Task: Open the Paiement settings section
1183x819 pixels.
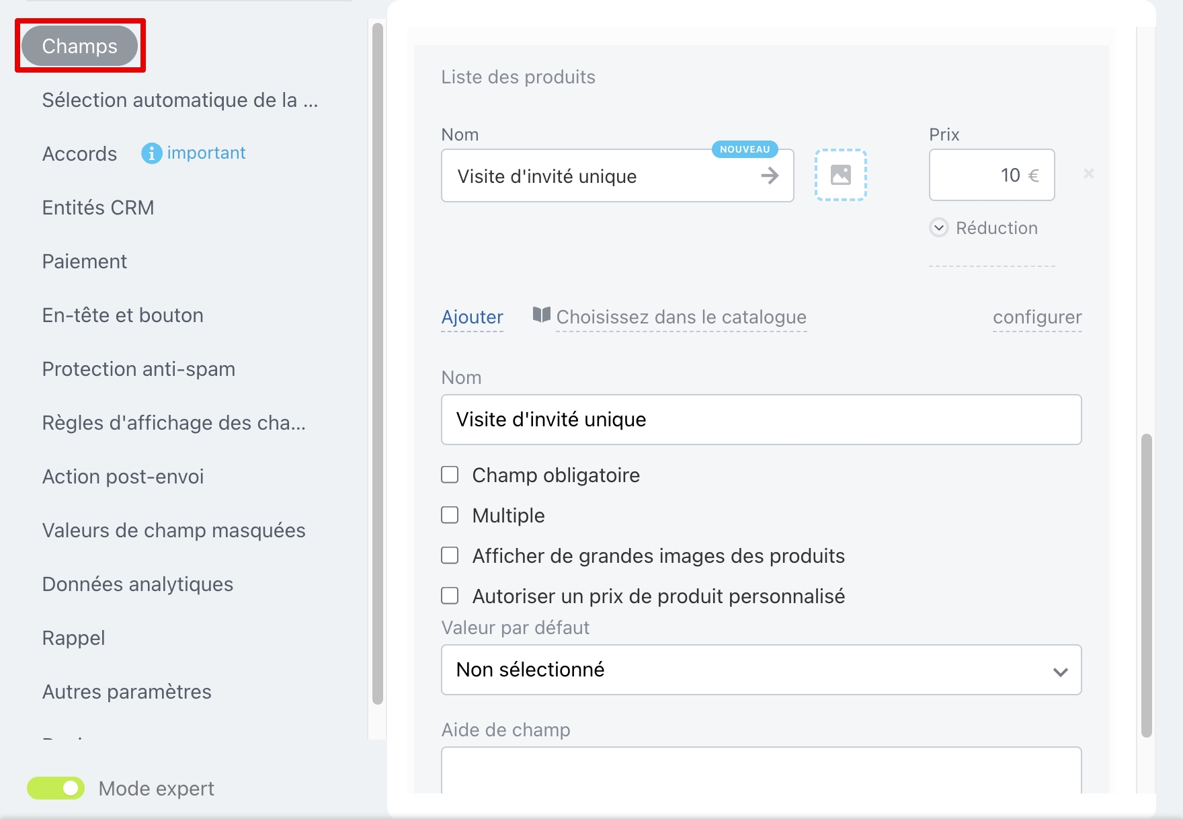Action: tap(84, 262)
